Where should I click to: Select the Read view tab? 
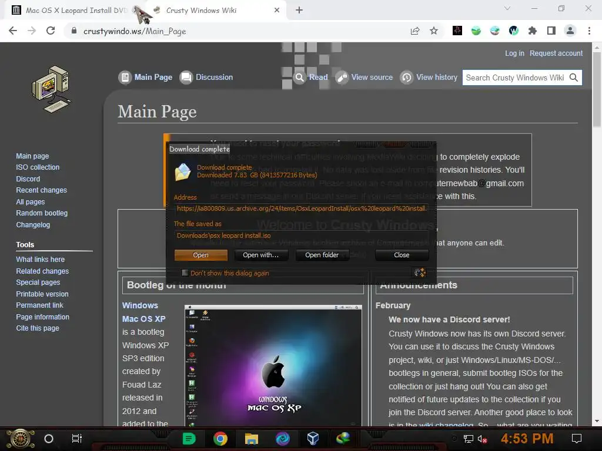pyautogui.click(x=311, y=77)
